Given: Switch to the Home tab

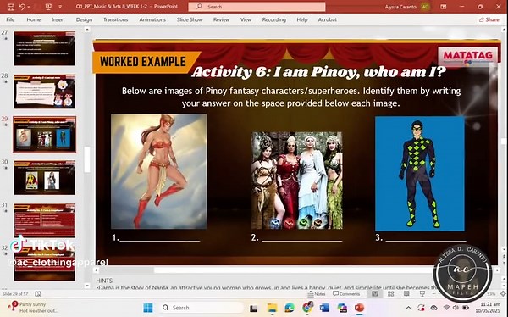Looking at the screenshot, I should [x=34, y=19].
